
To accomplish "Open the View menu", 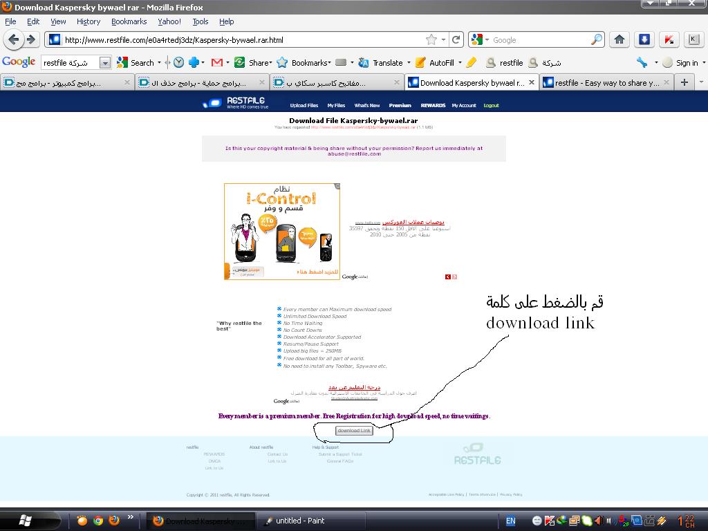I will point(58,21).
